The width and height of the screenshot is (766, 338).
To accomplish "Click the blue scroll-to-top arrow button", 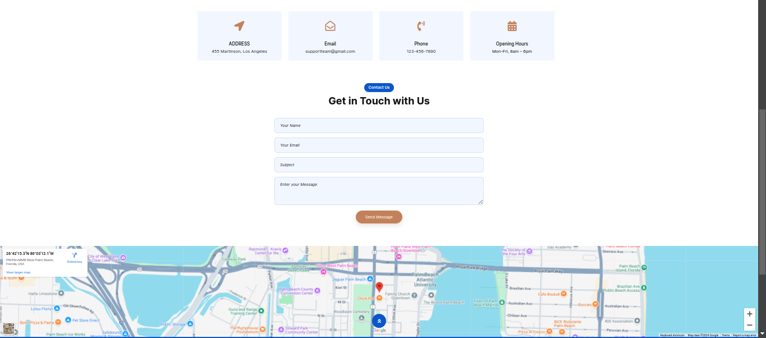I will [379, 321].
